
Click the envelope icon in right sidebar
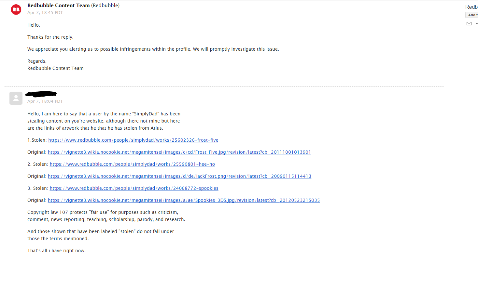(469, 23)
